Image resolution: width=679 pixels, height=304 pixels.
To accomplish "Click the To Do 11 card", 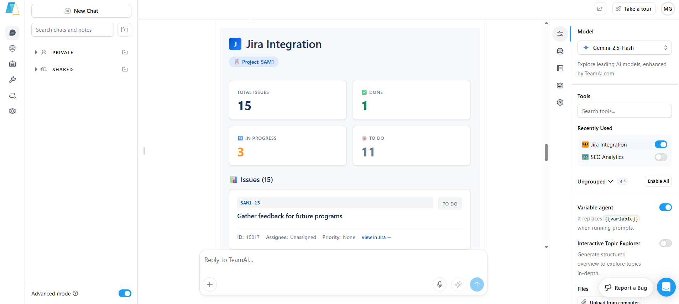I will click(x=412, y=146).
